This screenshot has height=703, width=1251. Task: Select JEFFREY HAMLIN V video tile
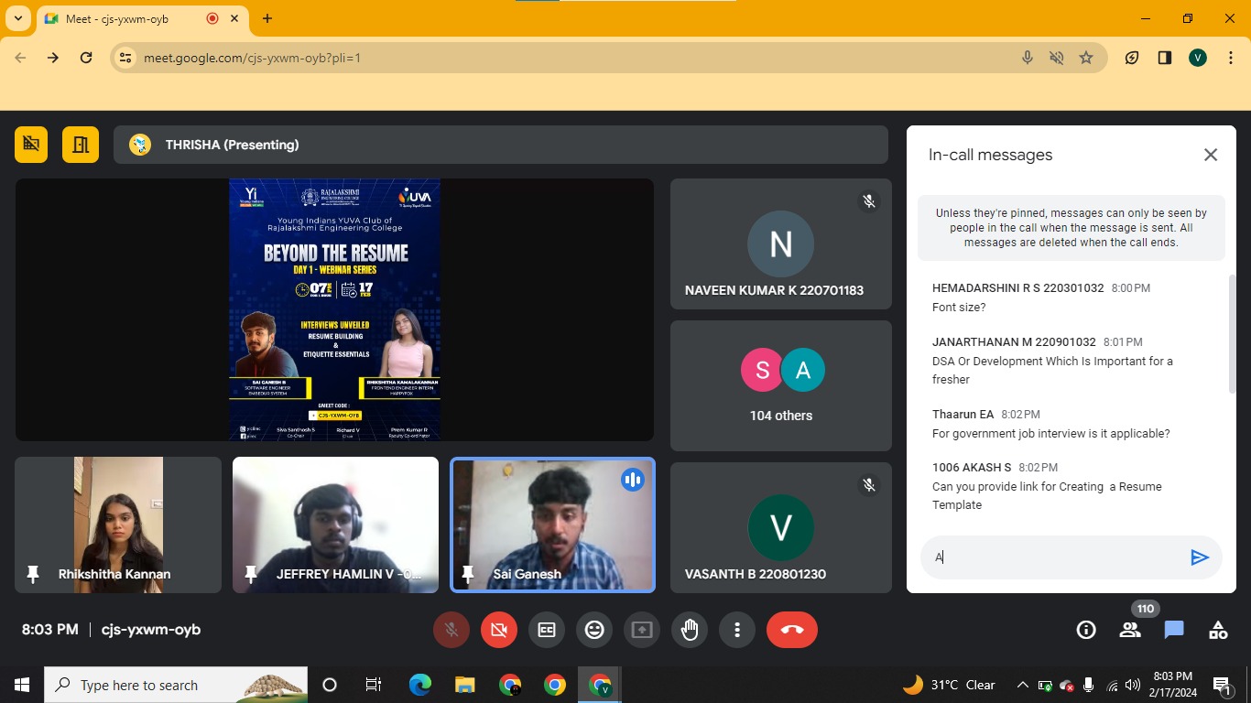point(335,525)
